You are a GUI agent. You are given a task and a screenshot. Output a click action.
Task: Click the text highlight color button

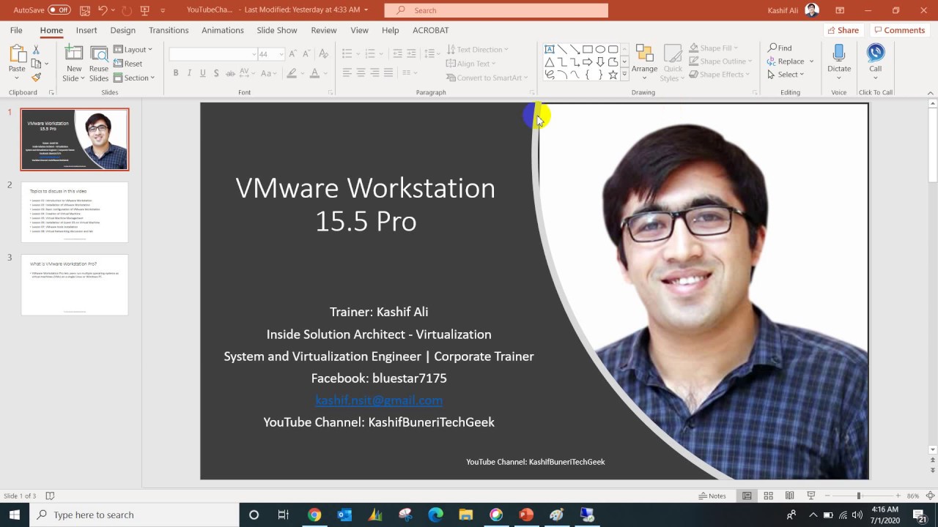pos(292,73)
